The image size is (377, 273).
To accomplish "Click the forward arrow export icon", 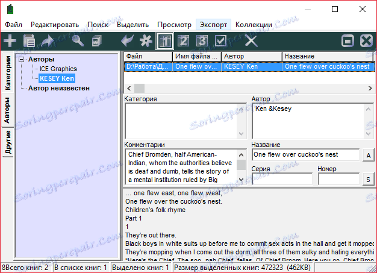I will tap(48, 40).
